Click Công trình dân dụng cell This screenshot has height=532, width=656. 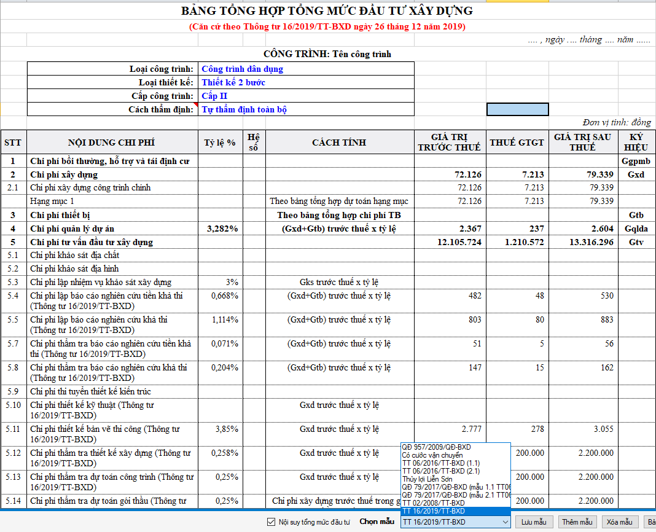[307, 69]
